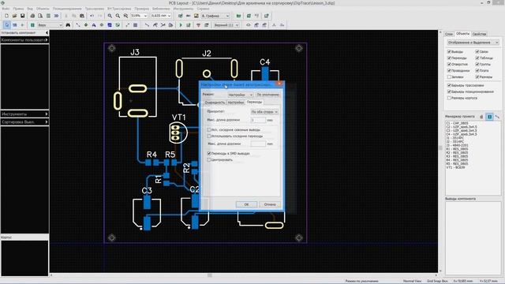Click the Save floppy disk icon

[22, 16]
